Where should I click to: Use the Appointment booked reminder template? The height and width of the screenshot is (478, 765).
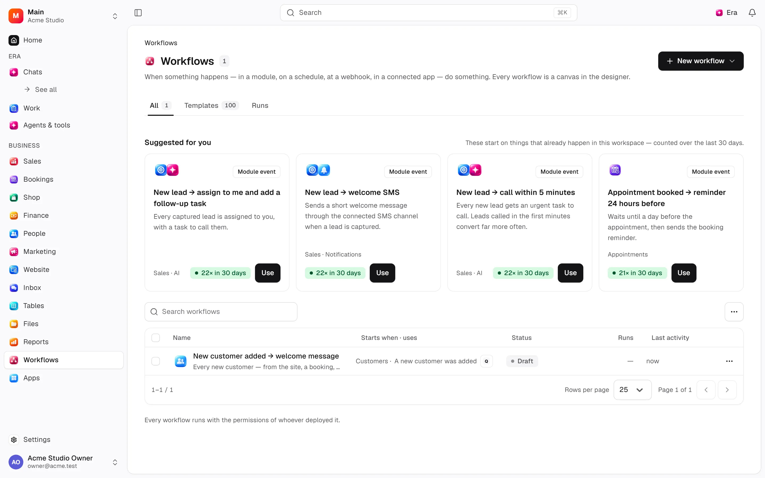coord(683,273)
